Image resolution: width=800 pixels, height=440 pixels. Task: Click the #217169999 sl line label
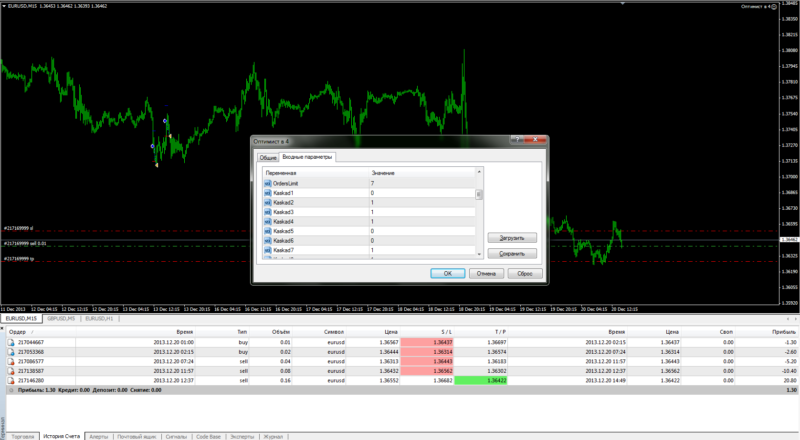tap(19, 228)
